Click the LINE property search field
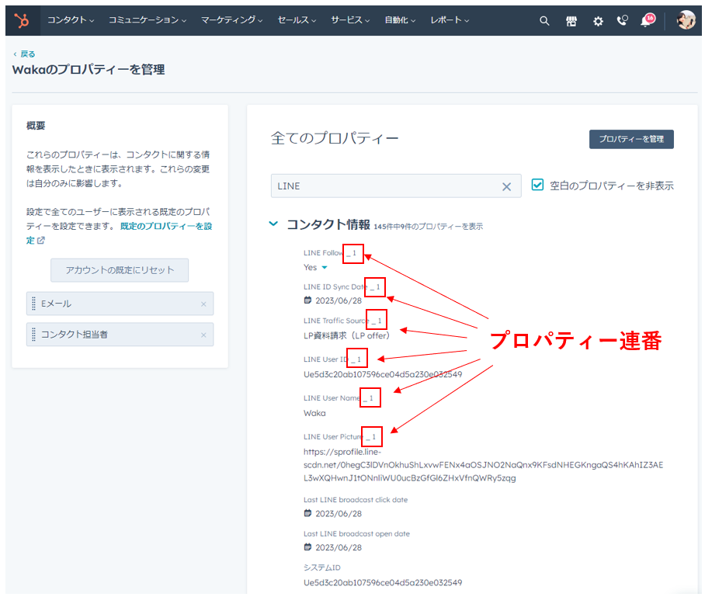Image resolution: width=705 pixels, height=597 pixels. [384, 186]
